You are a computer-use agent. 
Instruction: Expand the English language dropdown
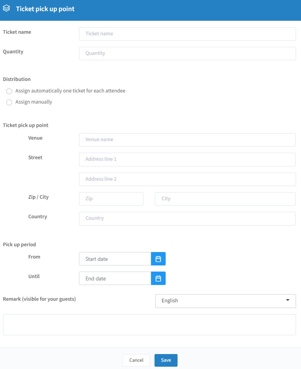click(225, 301)
